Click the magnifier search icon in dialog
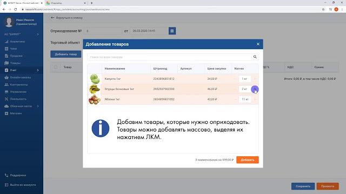The image size is (346, 194). point(255,57)
